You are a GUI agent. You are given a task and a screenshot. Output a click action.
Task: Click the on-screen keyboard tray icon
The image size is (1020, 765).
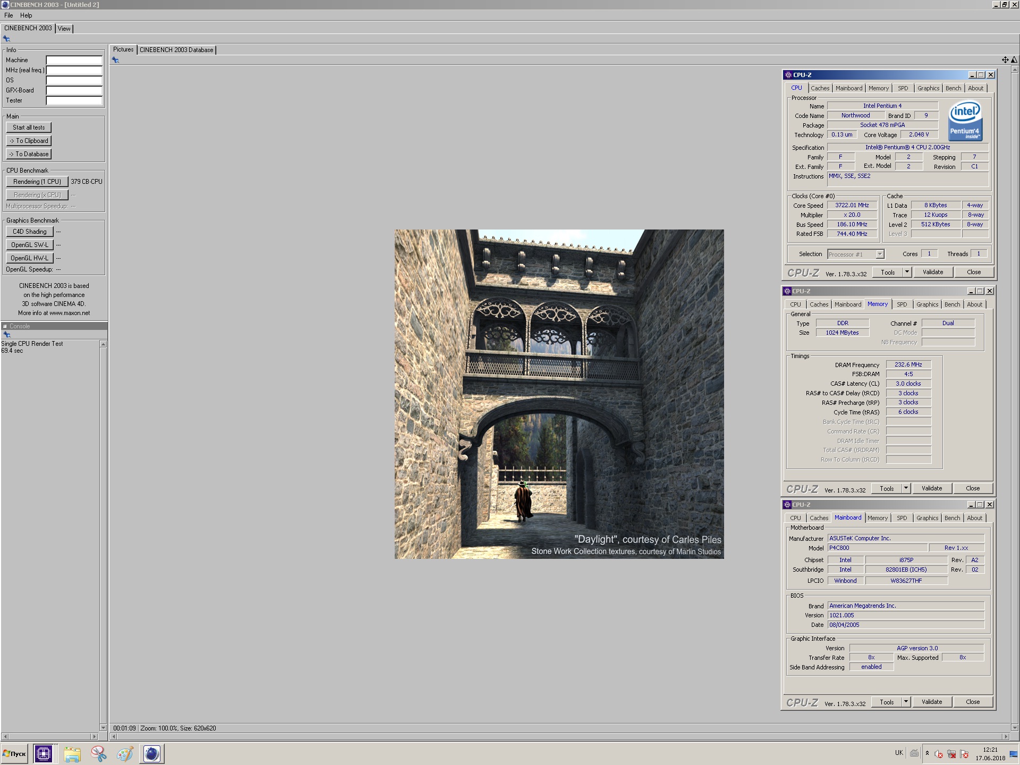pyautogui.click(x=914, y=753)
